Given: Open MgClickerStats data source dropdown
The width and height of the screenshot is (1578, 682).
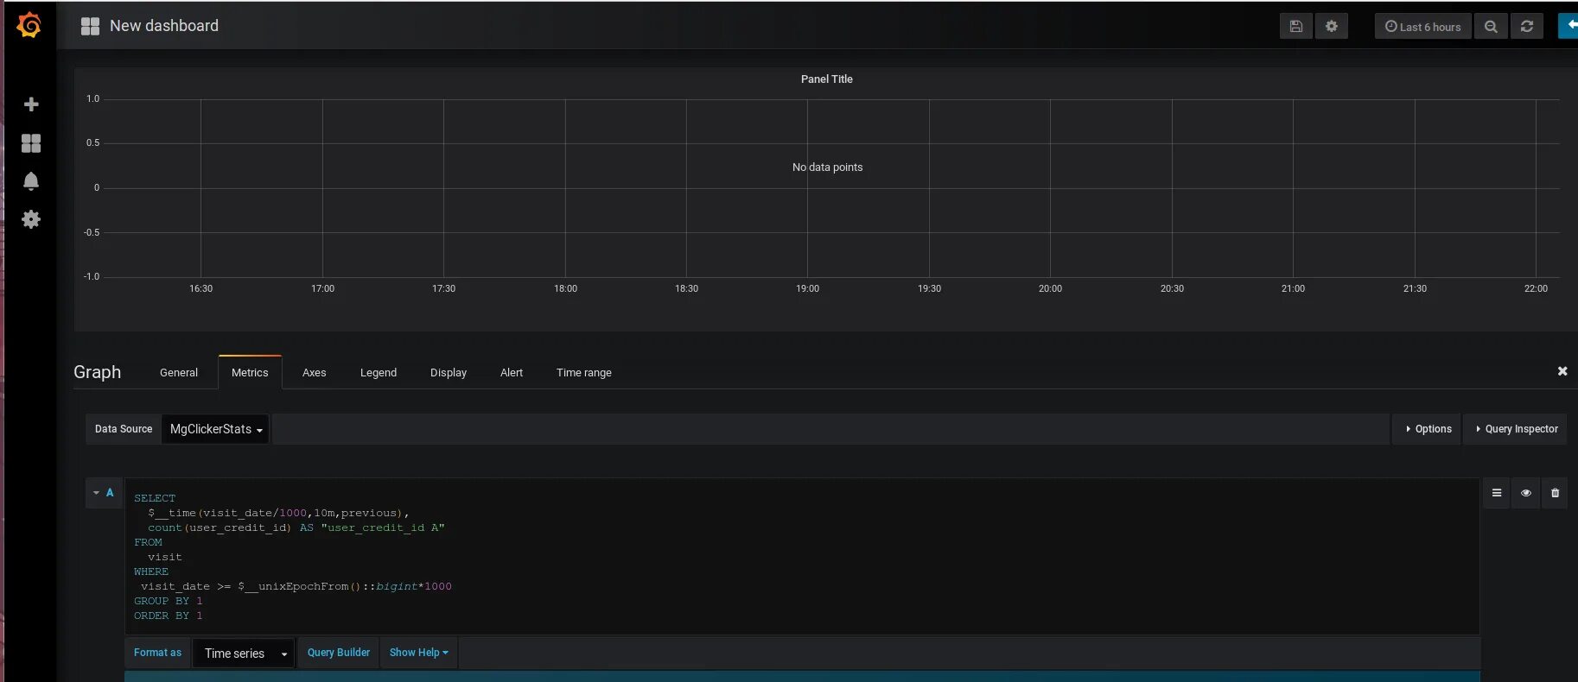Looking at the screenshot, I should click(x=215, y=429).
